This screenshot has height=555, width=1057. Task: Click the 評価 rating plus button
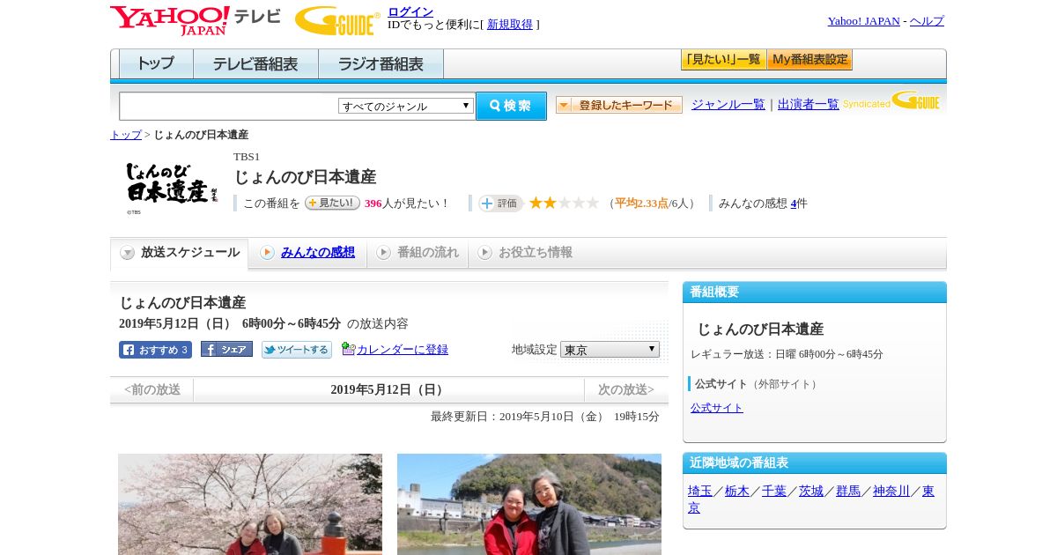[x=500, y=203]
